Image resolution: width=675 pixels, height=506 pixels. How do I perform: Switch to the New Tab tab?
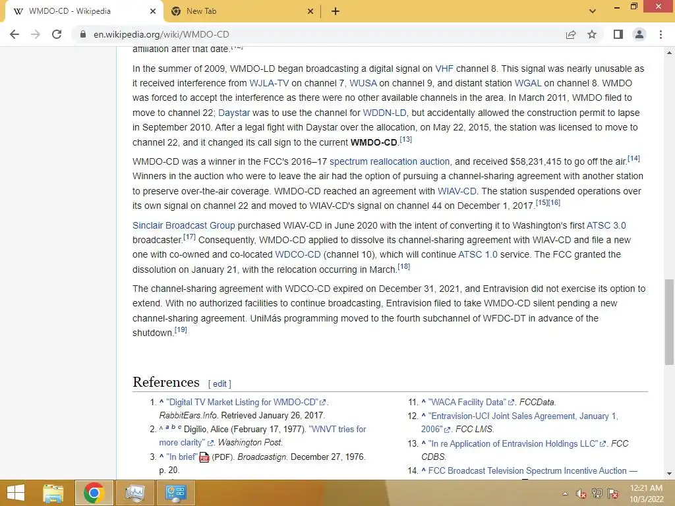point(241,12)
